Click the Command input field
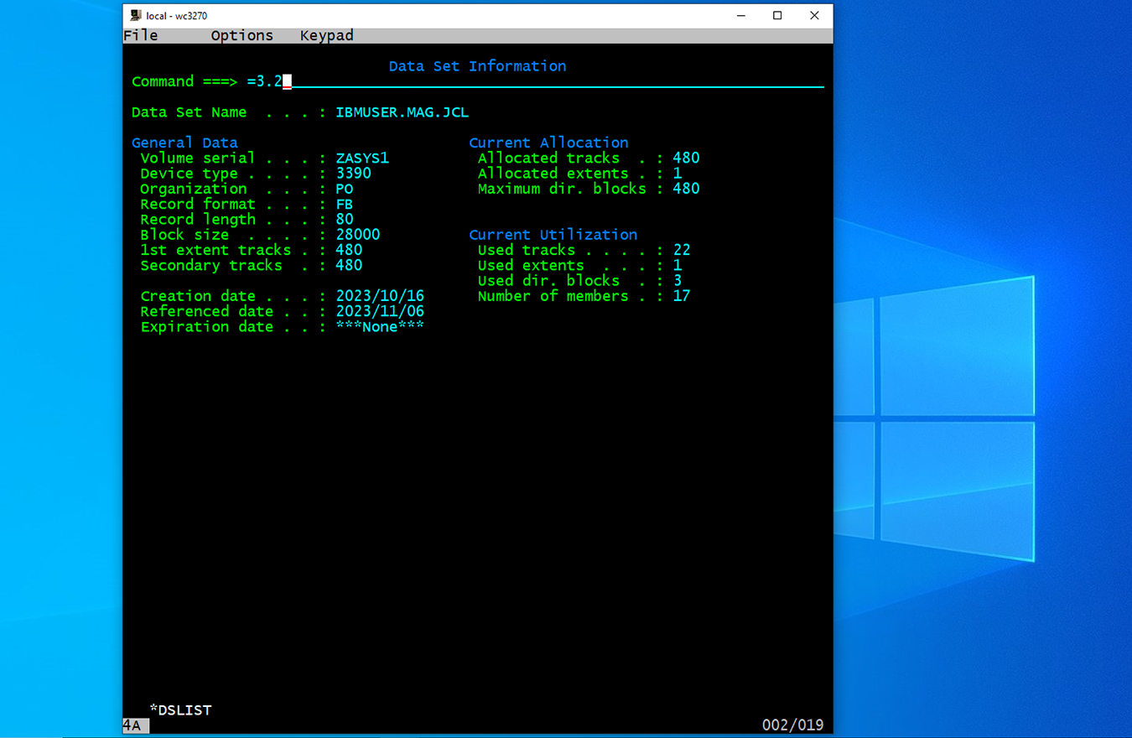This screenshot has width=1132, height=738. (x=553, y=82)
